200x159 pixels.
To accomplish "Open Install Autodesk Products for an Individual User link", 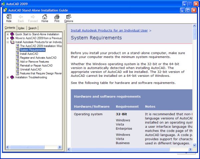I will point(109,31).
